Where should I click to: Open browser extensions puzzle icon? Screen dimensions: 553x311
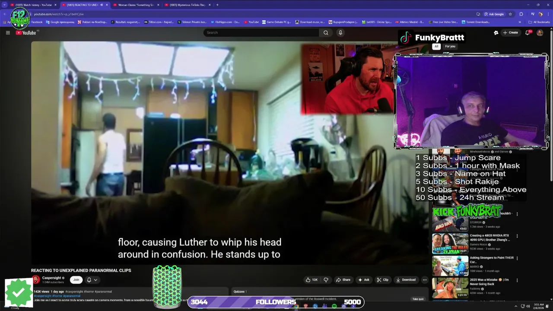tap(521, 14)
